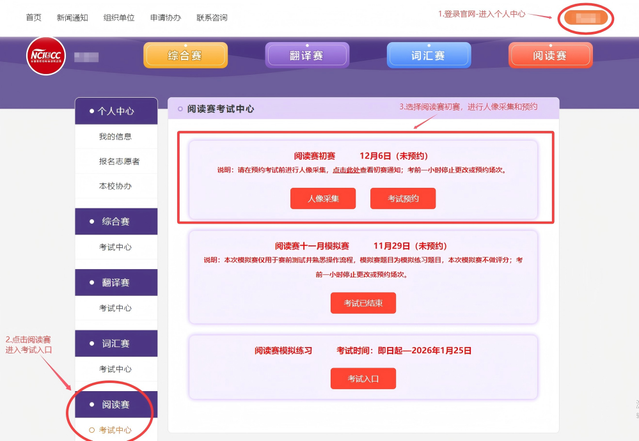Open 新闻通知 from the navigation bar
The height and width of the screenshot is (441, 639).
click(72, 17)
